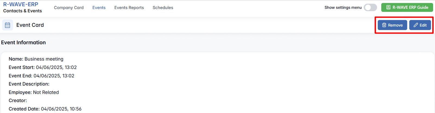Select the Event Card page title

click(x=30, y=25)
